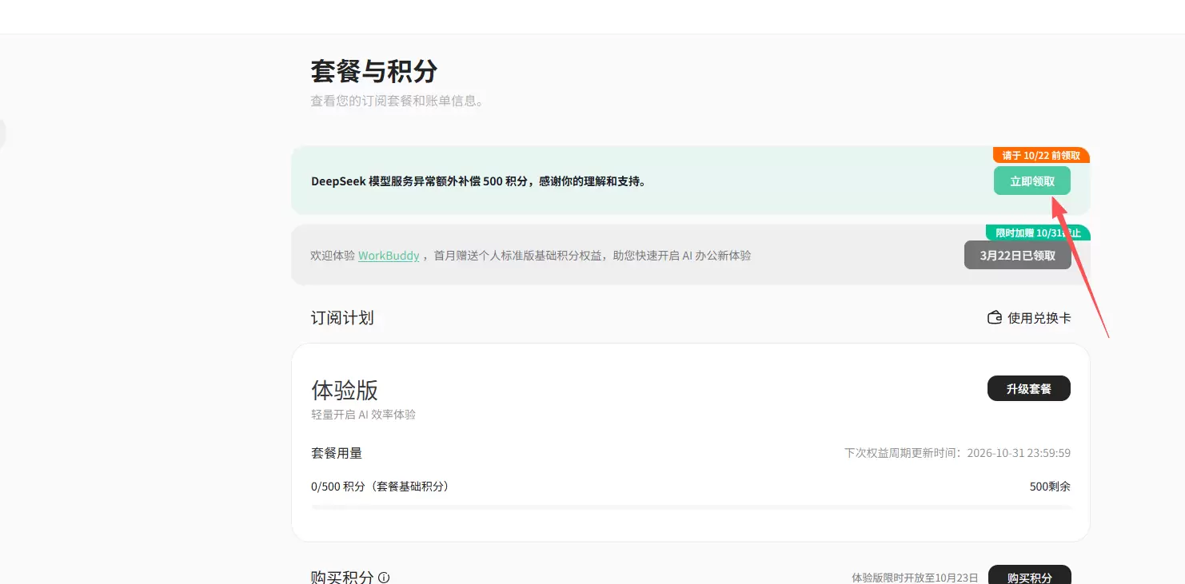1185x584 pixels.
Task: Select the 查看您的订阅套餐和账单信息 subtitle
Action: coord(397,101)
